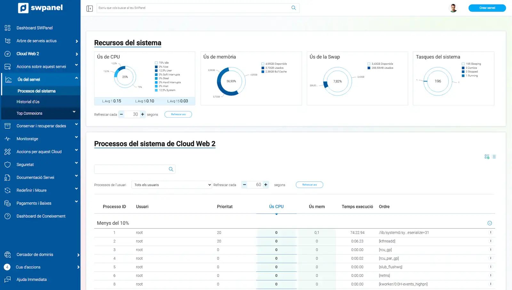This screenshot has height=290, width=512.
Task: Switch process list to grid view icon
Action: tap(487, 157)
